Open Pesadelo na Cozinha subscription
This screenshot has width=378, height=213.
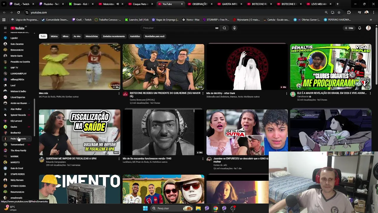coord(17,62)
